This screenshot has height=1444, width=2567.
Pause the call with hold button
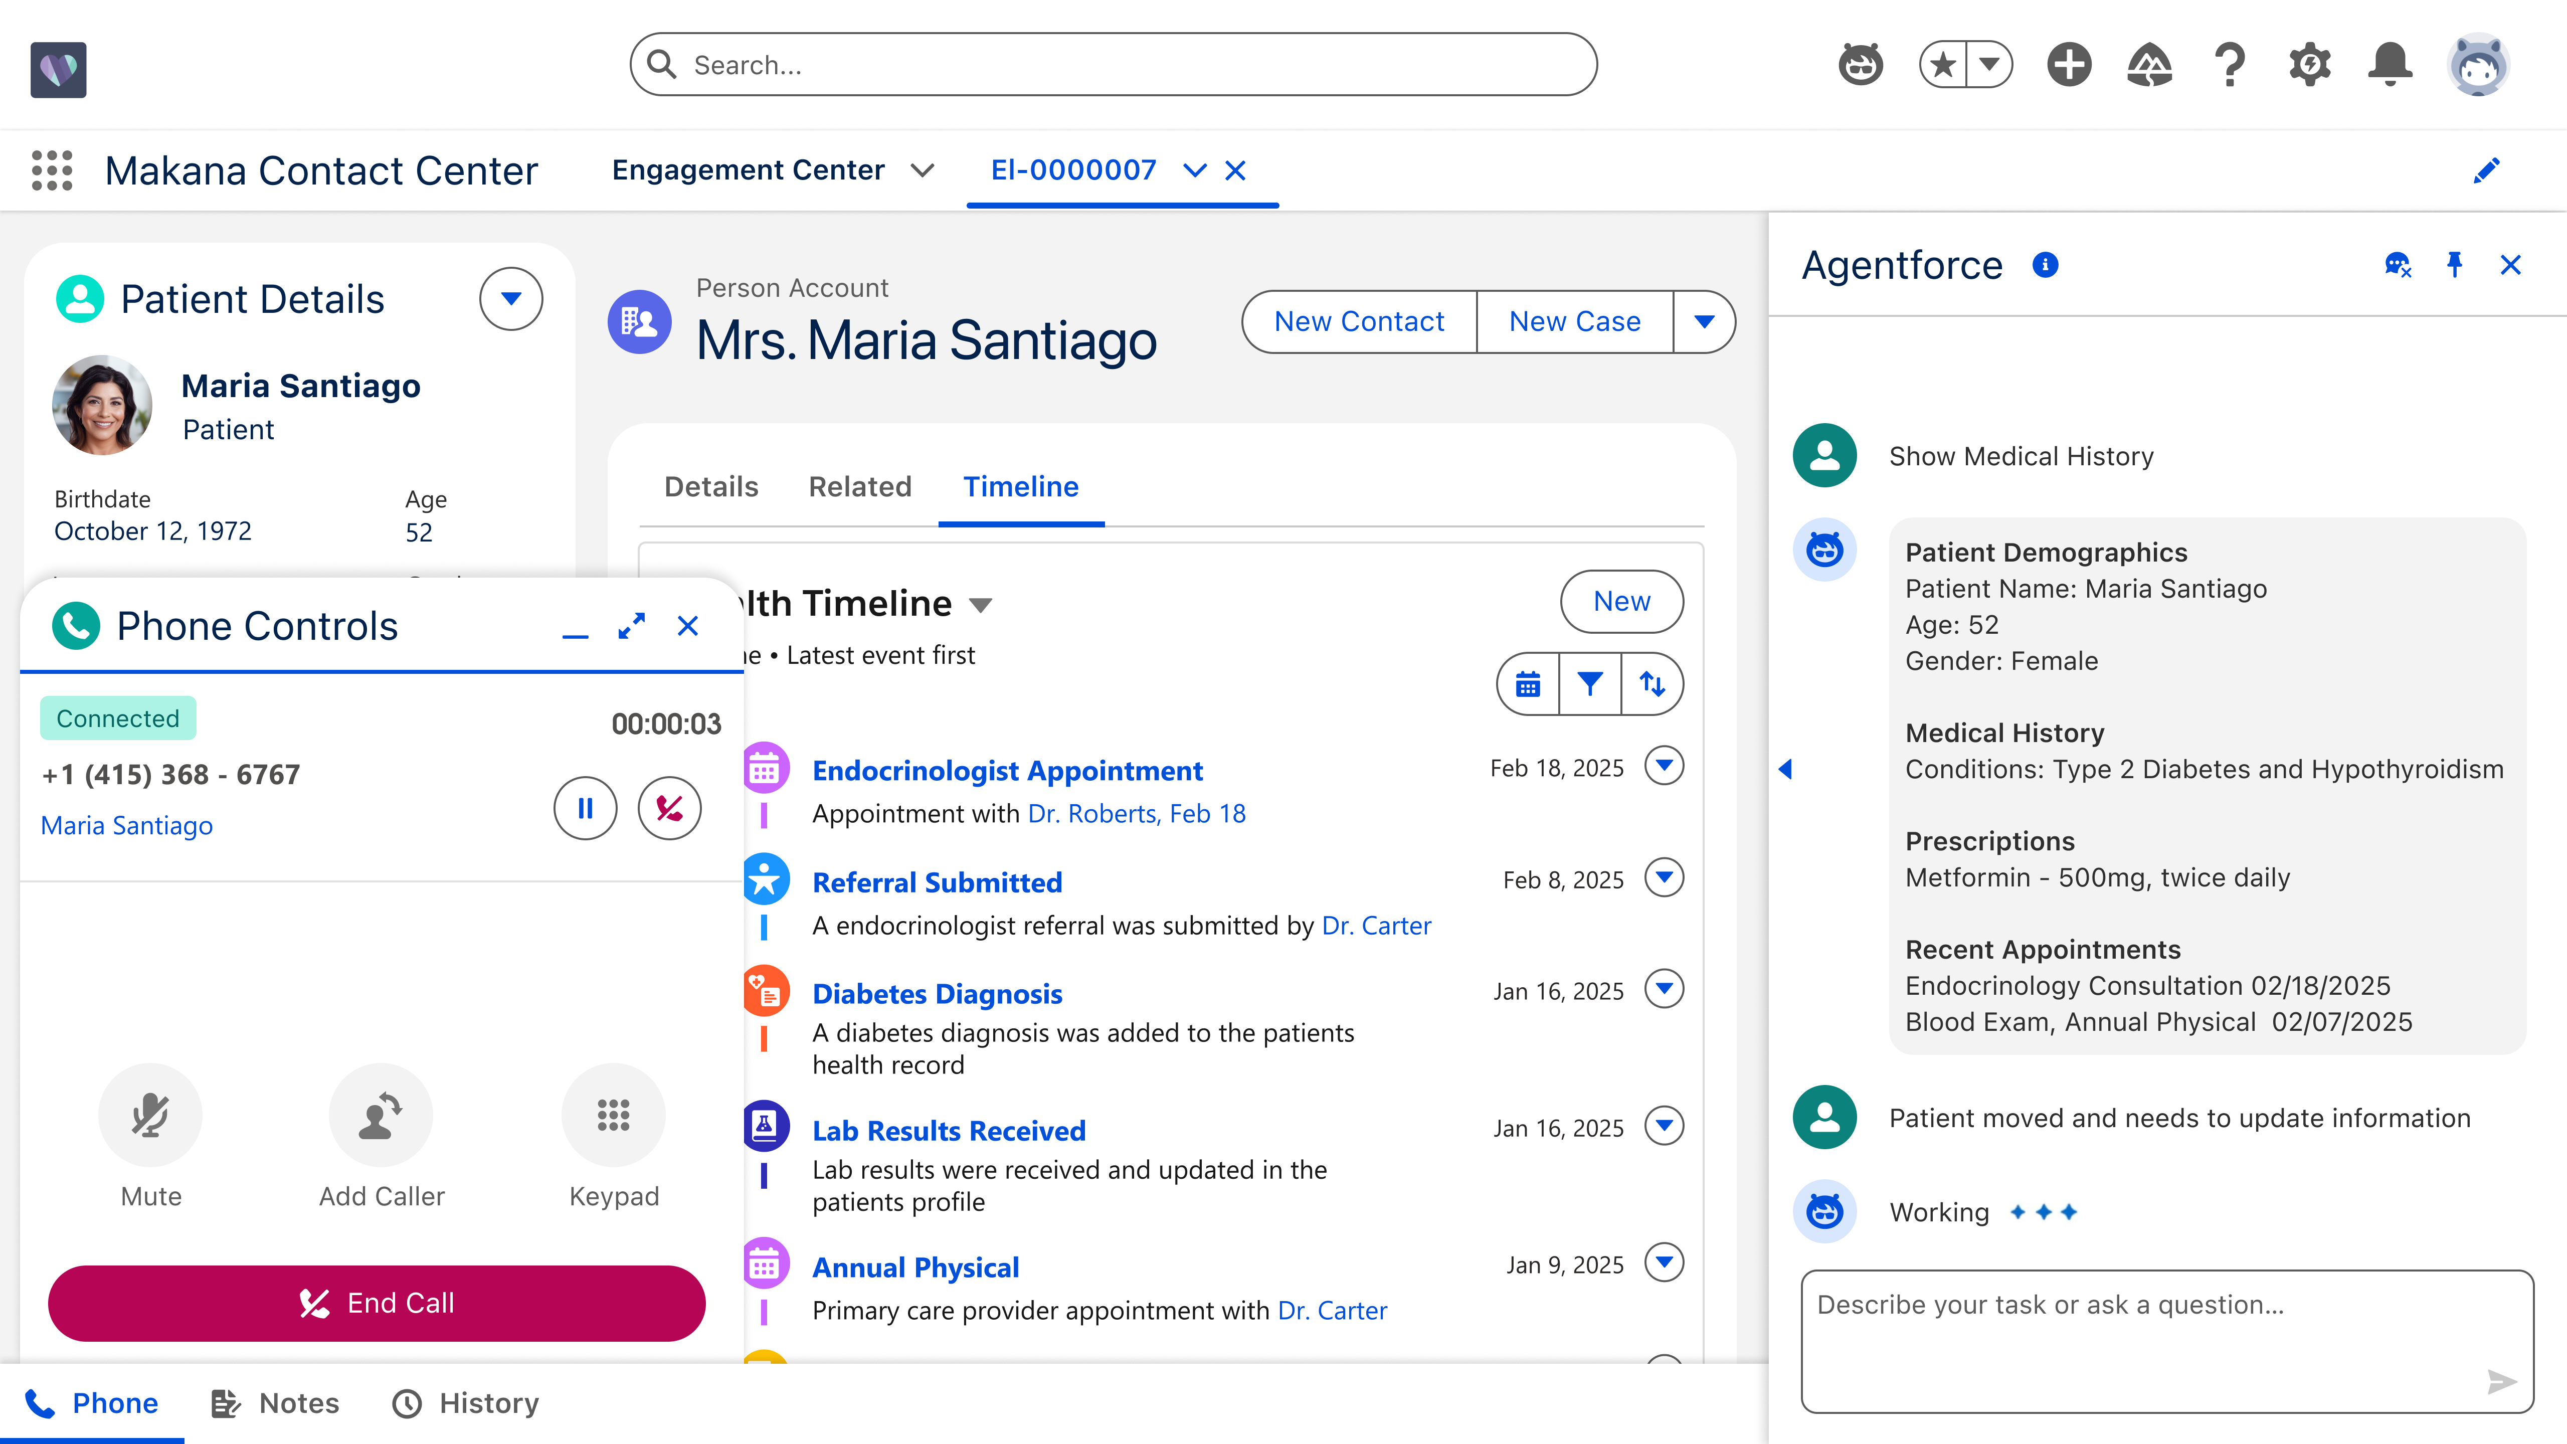(585, 808)
